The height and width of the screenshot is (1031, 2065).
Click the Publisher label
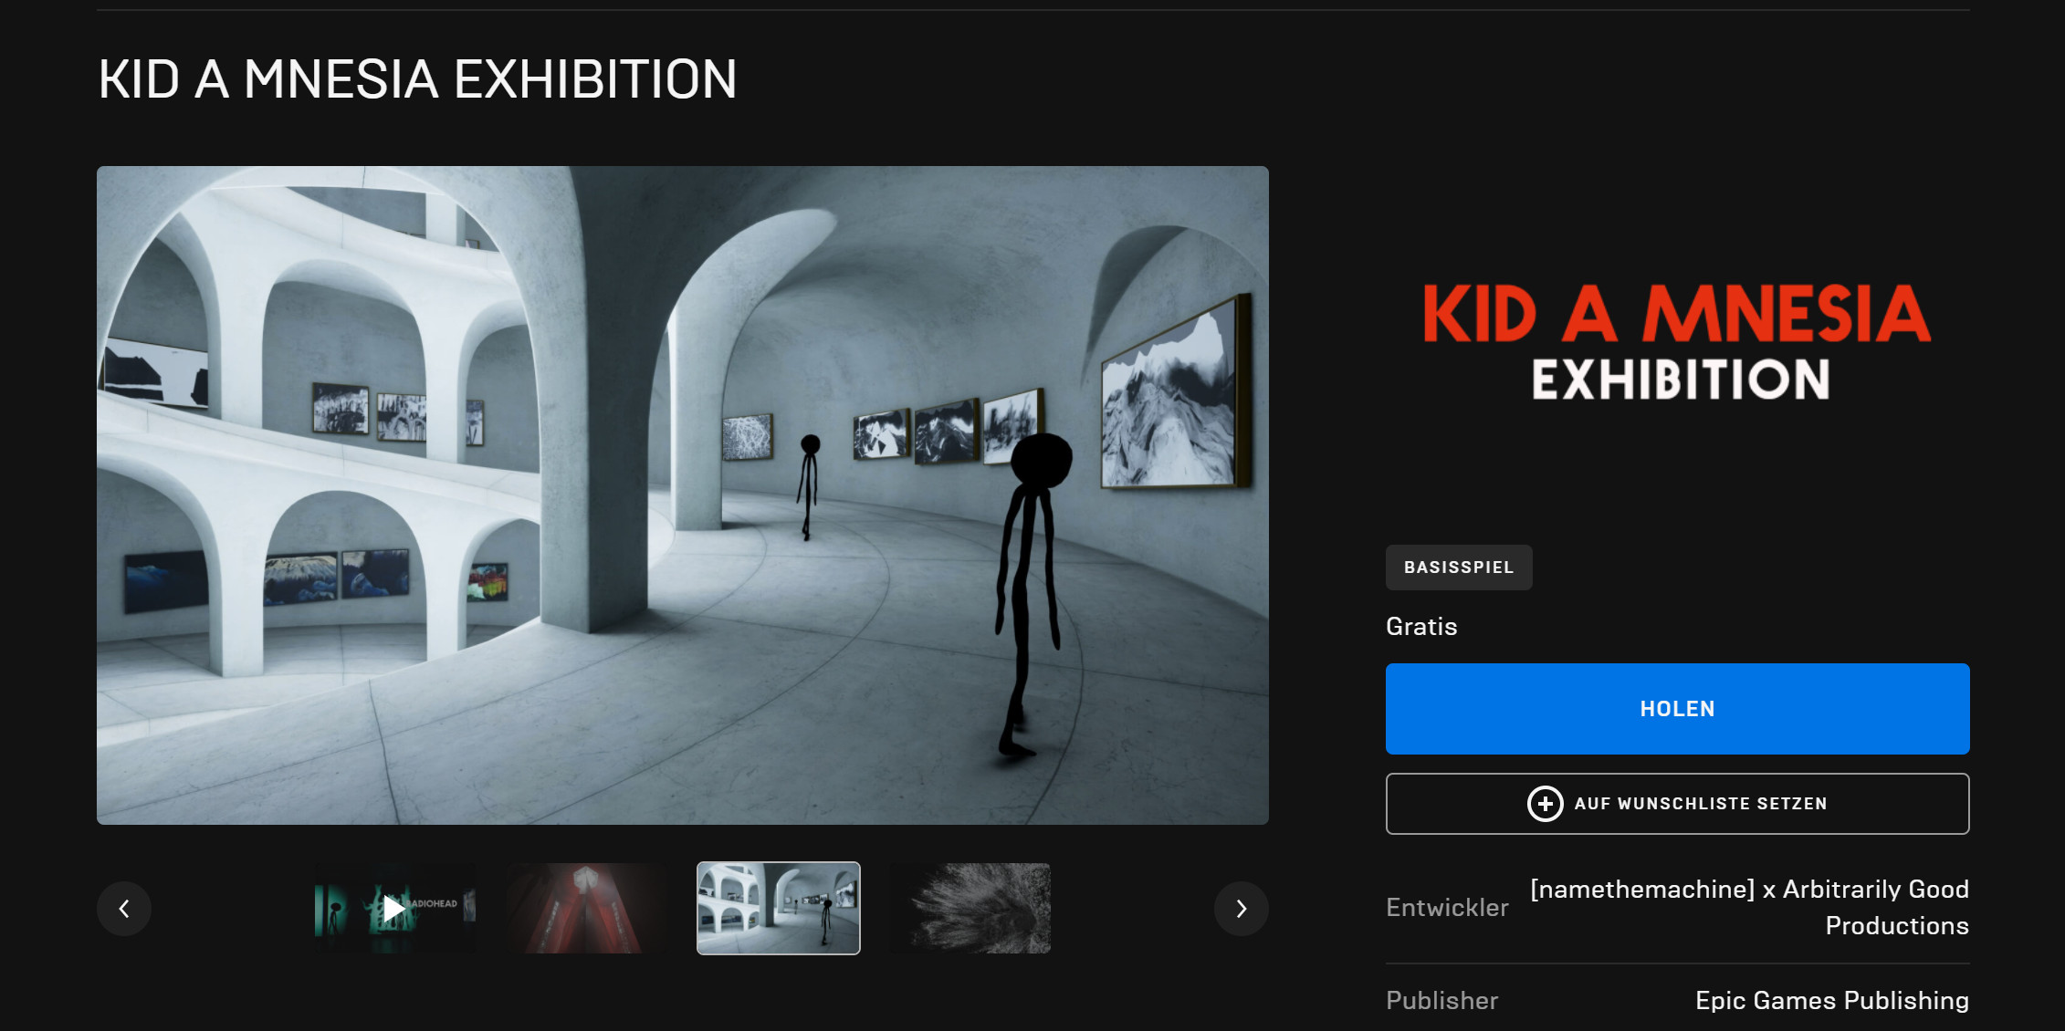(x=1441, y=1000)
